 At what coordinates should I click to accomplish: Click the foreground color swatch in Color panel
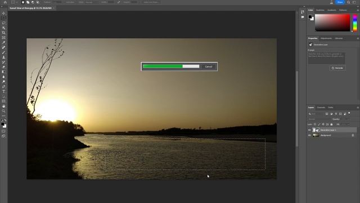[x=310, y=17]
